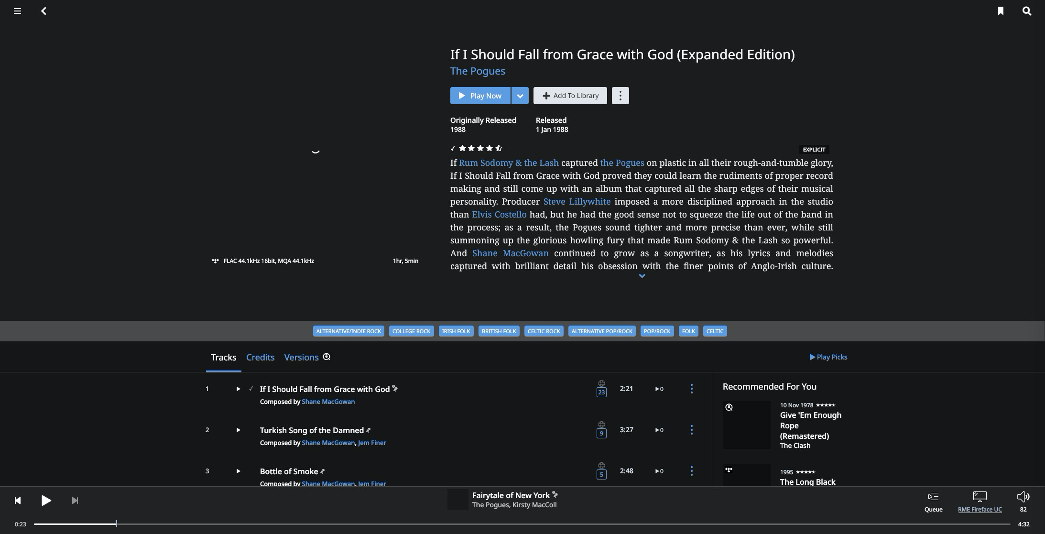Image resolution: width=1045 pixels, height=534 pixels.
Task: Select the Celtic genre tag
Action: coord(715,331)
